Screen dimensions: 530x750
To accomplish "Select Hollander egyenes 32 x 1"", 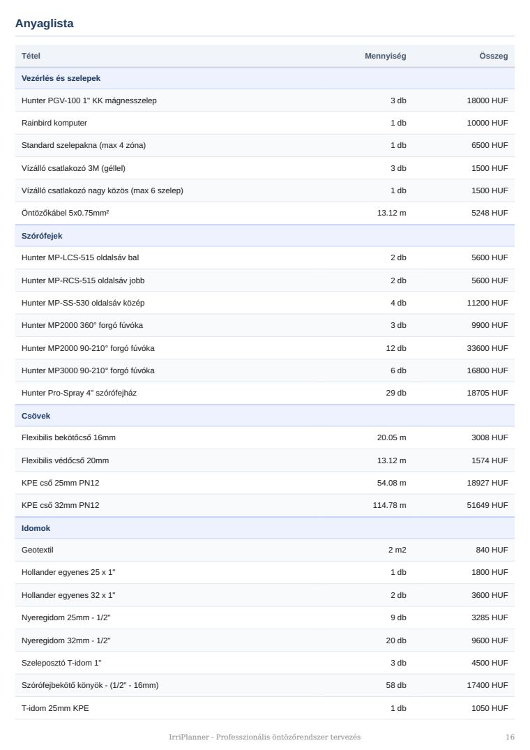I will click(x=68, y=595).
